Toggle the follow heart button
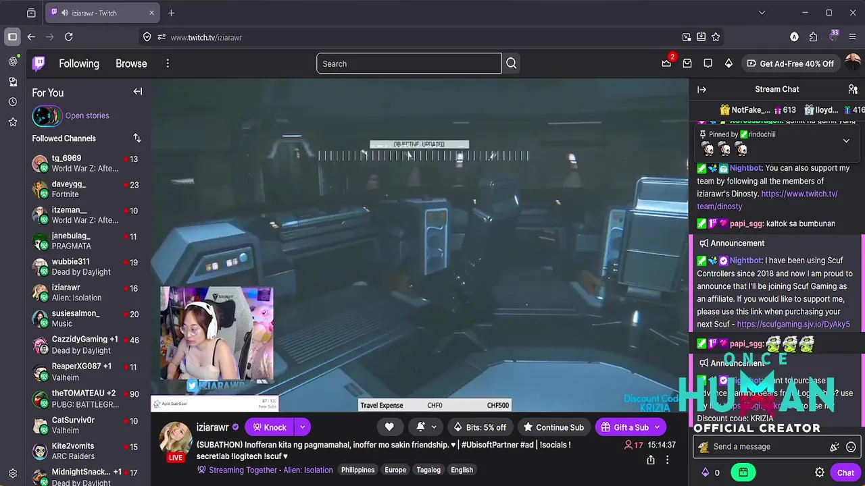Screen dimensions: 865x486 [x=389, y=427]
